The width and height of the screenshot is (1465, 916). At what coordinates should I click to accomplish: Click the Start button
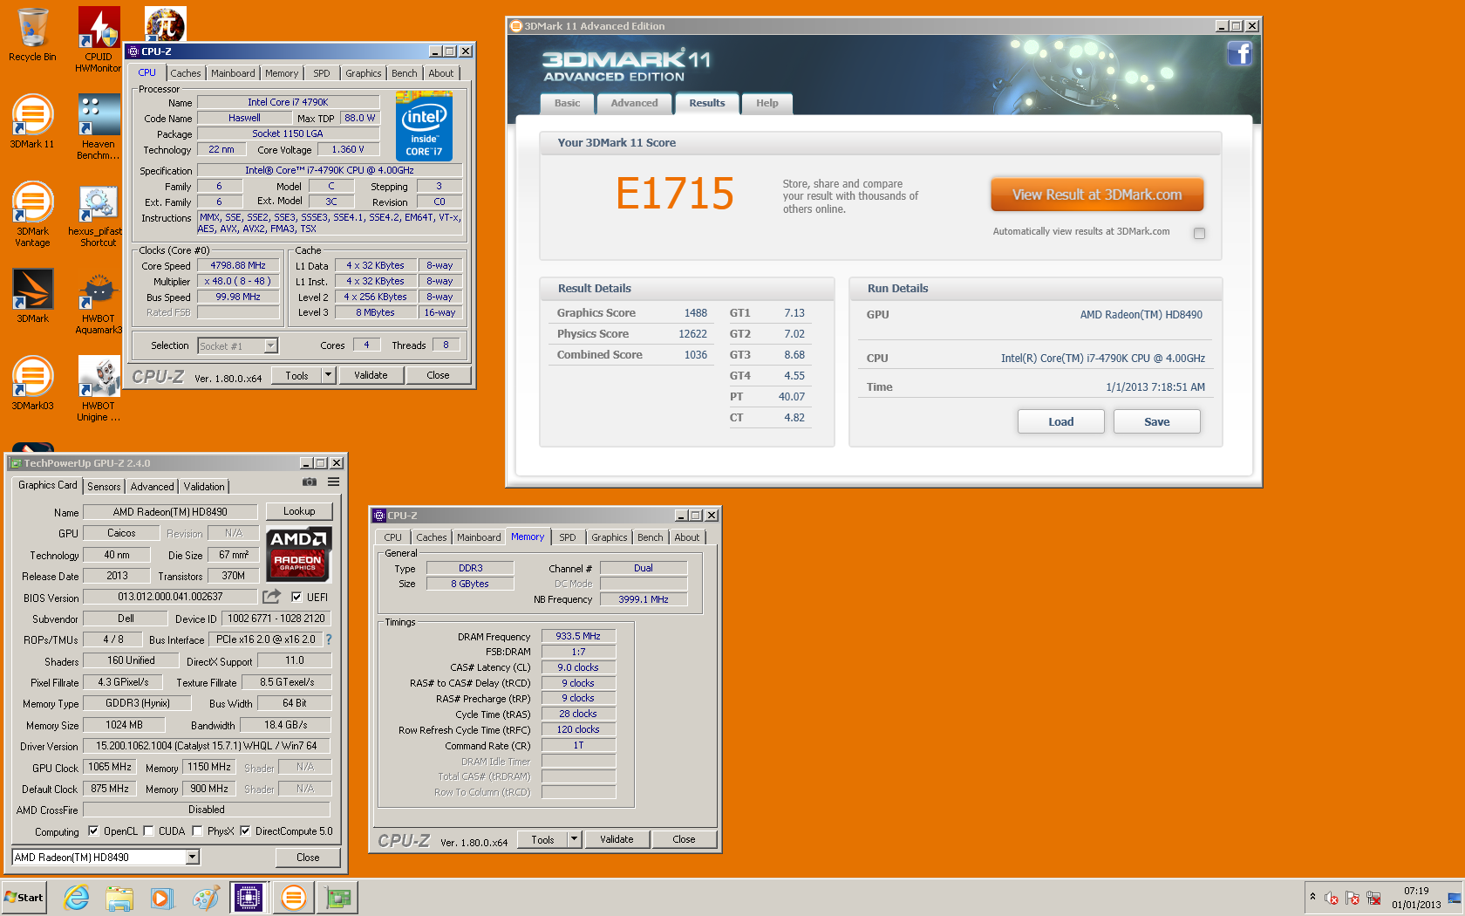[24, 897]
